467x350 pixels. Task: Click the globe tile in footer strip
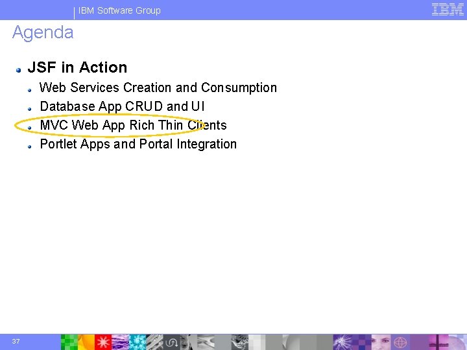400,342
